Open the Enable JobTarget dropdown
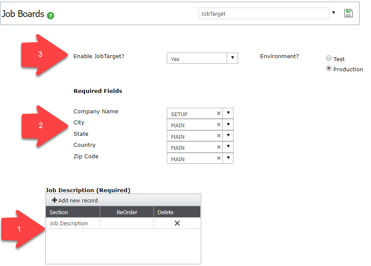 coord(233,59)
